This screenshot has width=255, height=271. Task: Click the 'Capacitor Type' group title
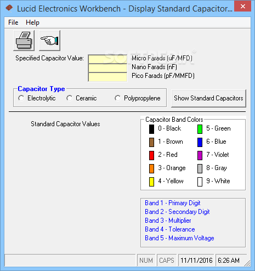click(41, 89)
